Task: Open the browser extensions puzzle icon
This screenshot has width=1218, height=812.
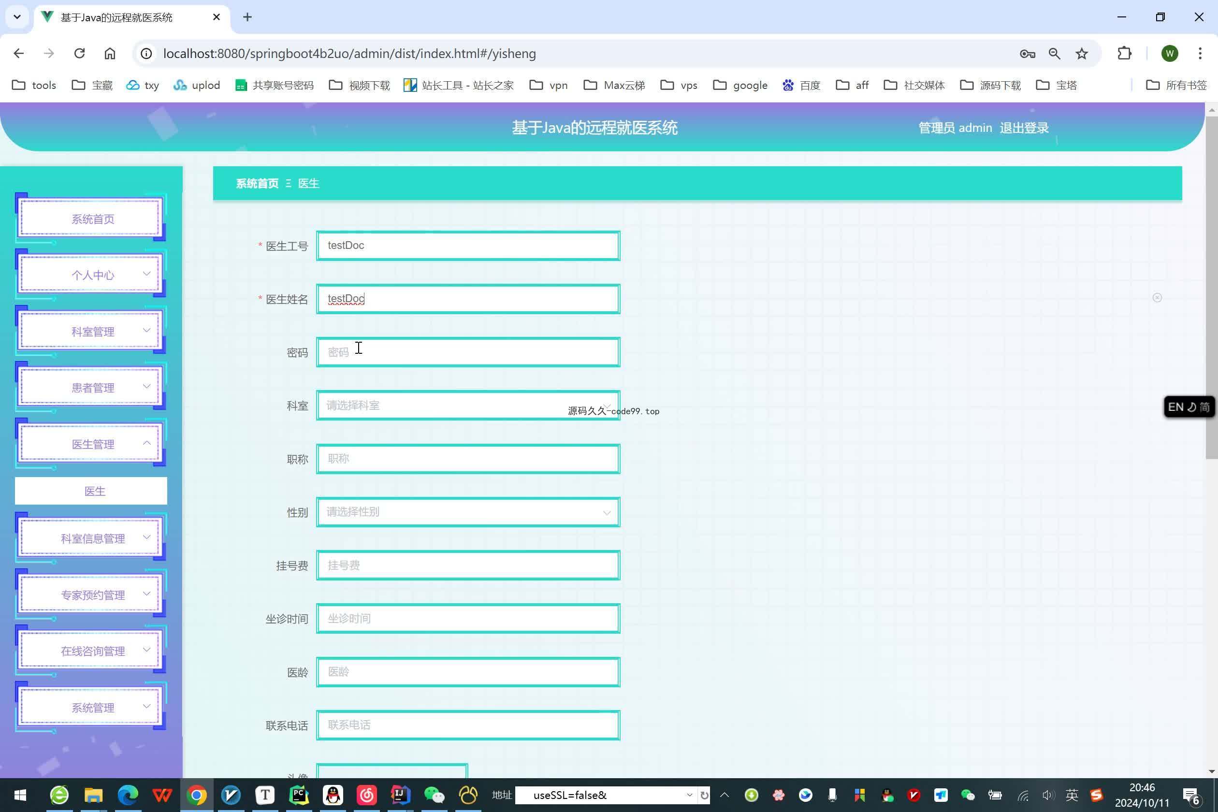Action: point(1124,53)
